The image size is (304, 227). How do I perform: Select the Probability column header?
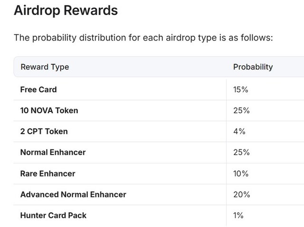[x=253, y=67]
